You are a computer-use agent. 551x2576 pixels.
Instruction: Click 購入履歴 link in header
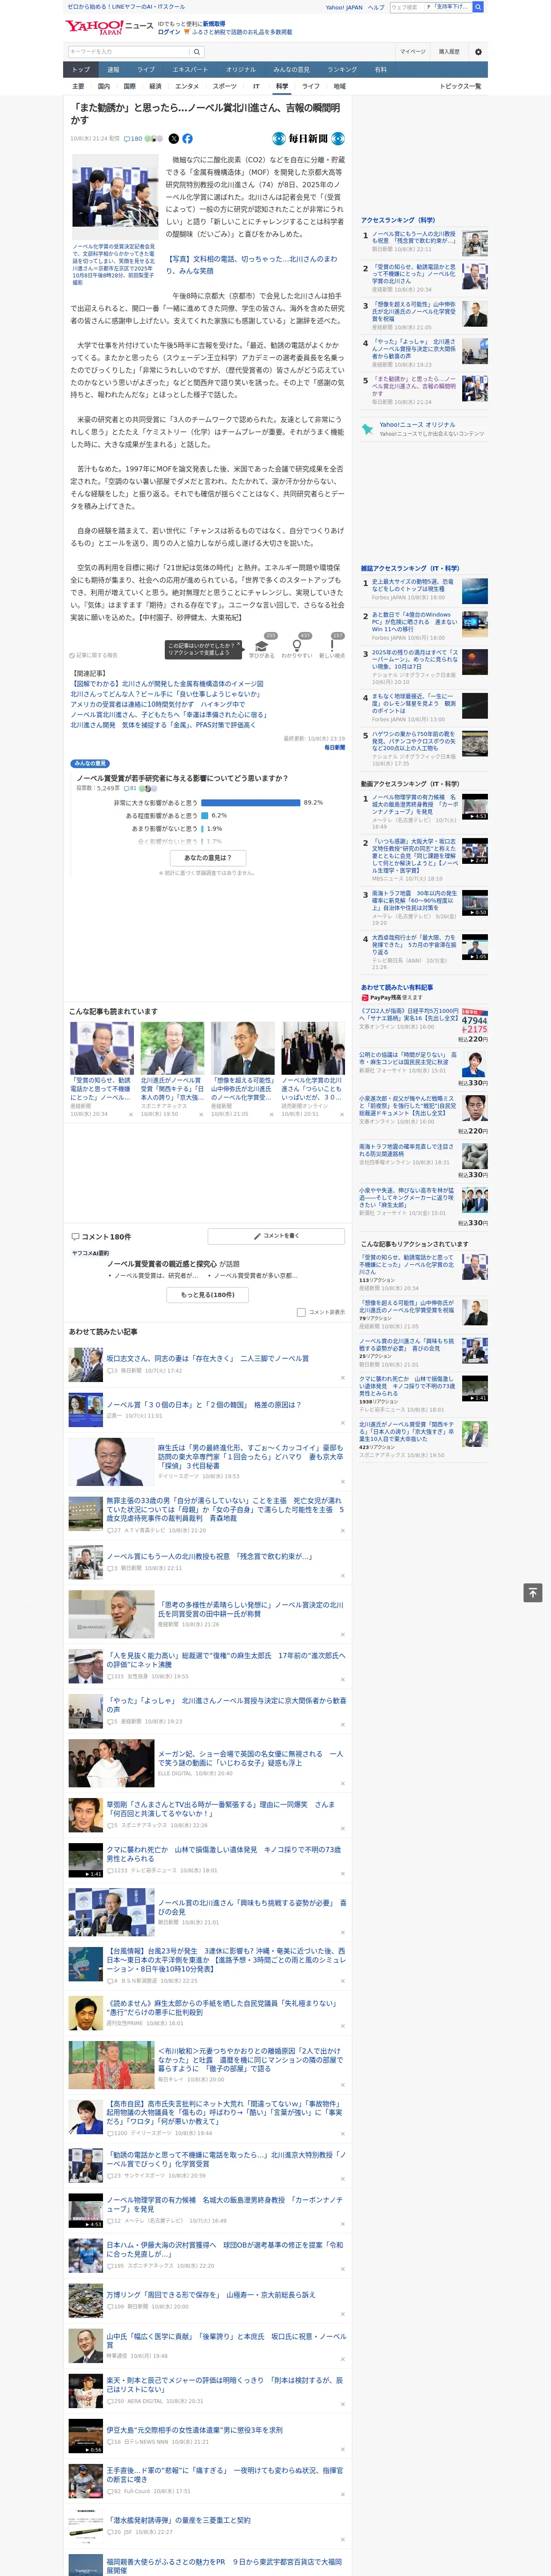(x=449, y=52)
